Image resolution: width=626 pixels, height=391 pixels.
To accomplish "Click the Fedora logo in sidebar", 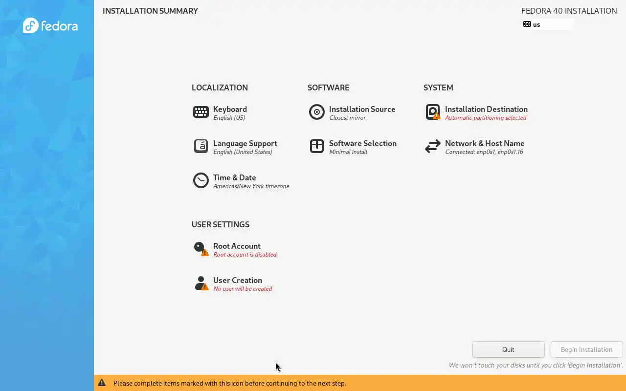I will (x=50, y=25).
